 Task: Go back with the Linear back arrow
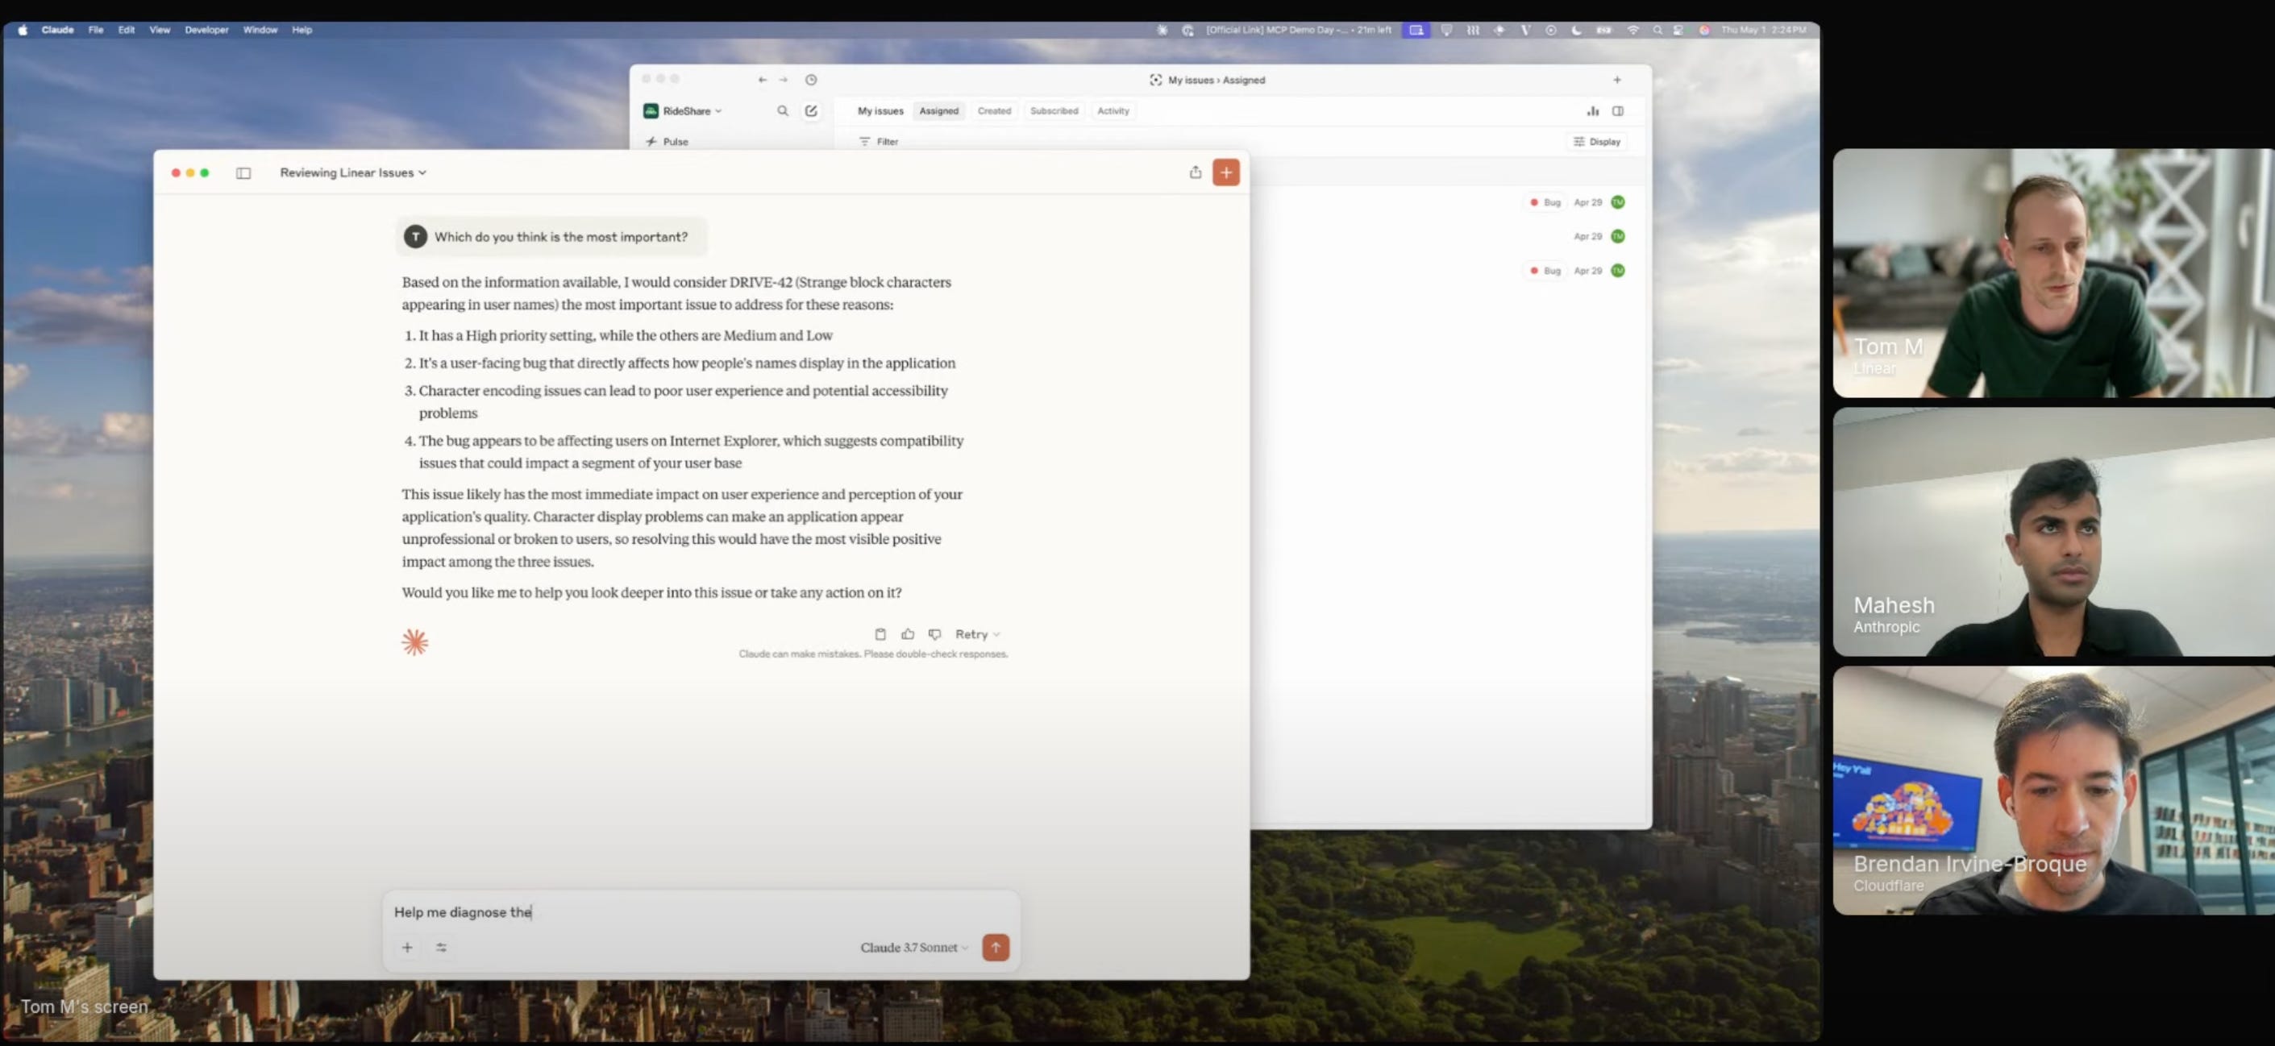coord(762,80)
